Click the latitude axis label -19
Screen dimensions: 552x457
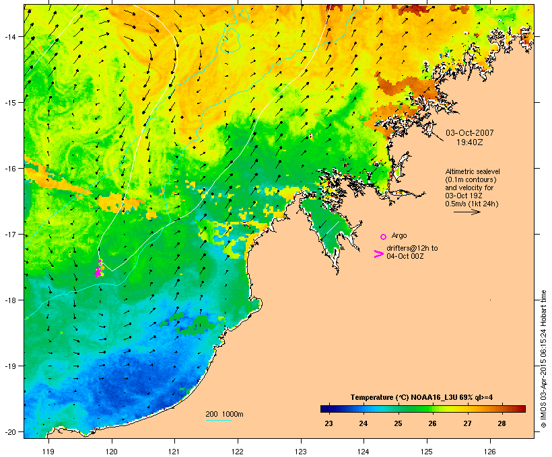pyautogui.click(x=10, y=366)
